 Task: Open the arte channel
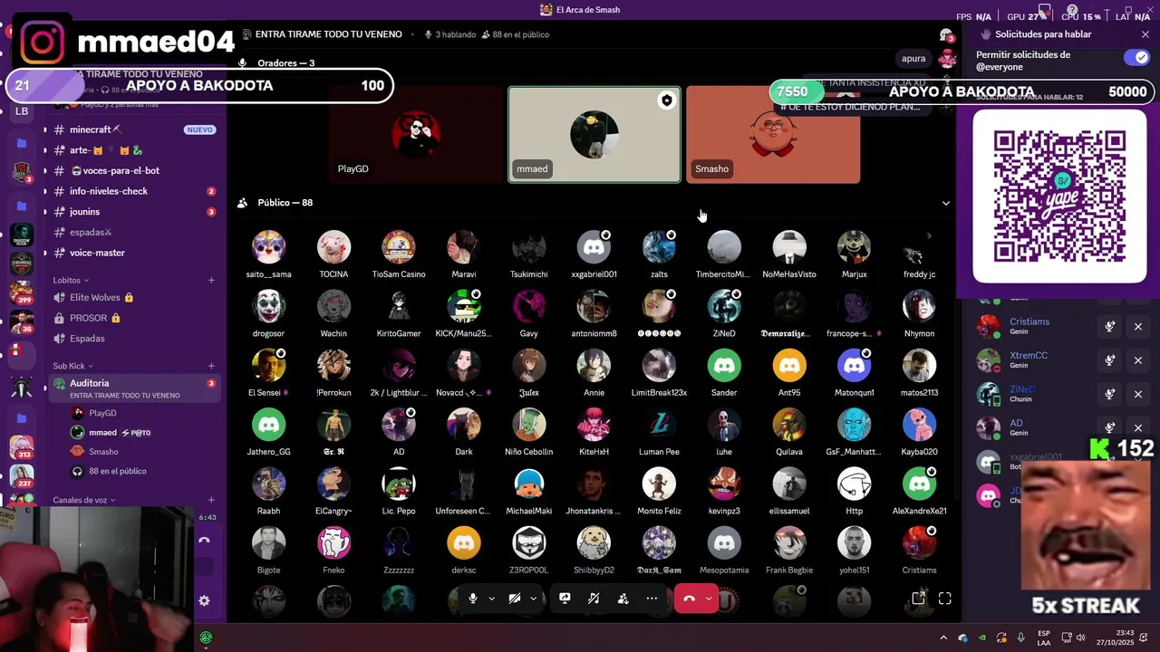click(x=134, y=150)
